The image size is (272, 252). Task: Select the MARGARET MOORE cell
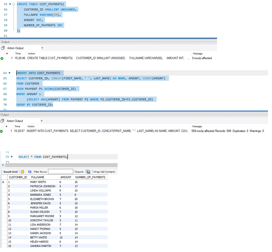coord(44,216)
